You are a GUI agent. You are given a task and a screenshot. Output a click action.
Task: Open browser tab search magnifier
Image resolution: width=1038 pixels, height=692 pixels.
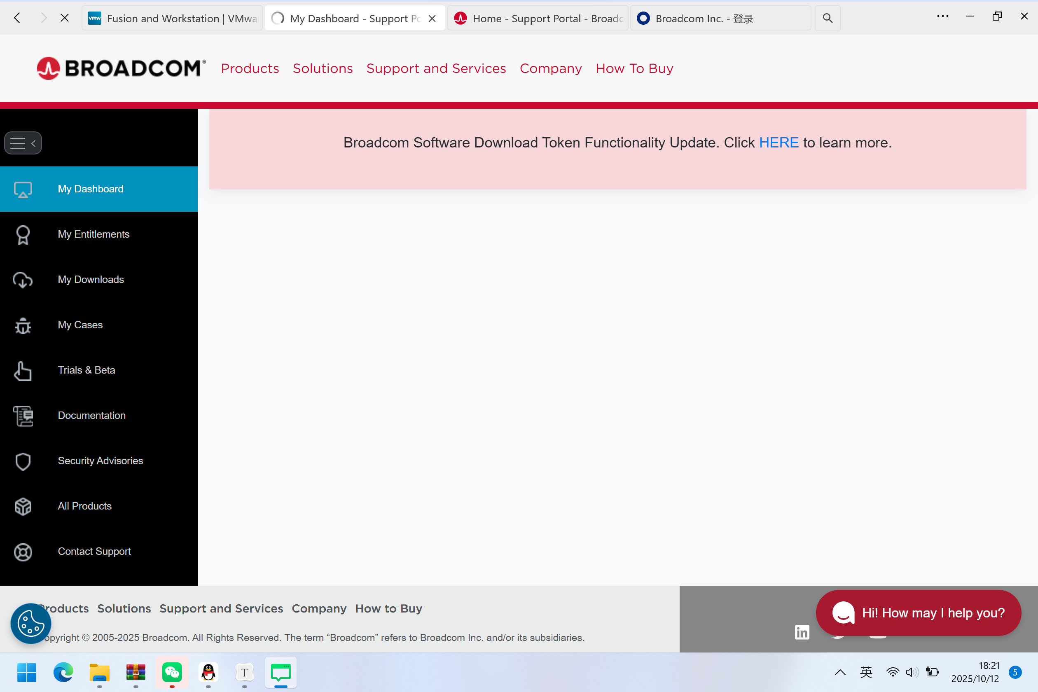828,18
